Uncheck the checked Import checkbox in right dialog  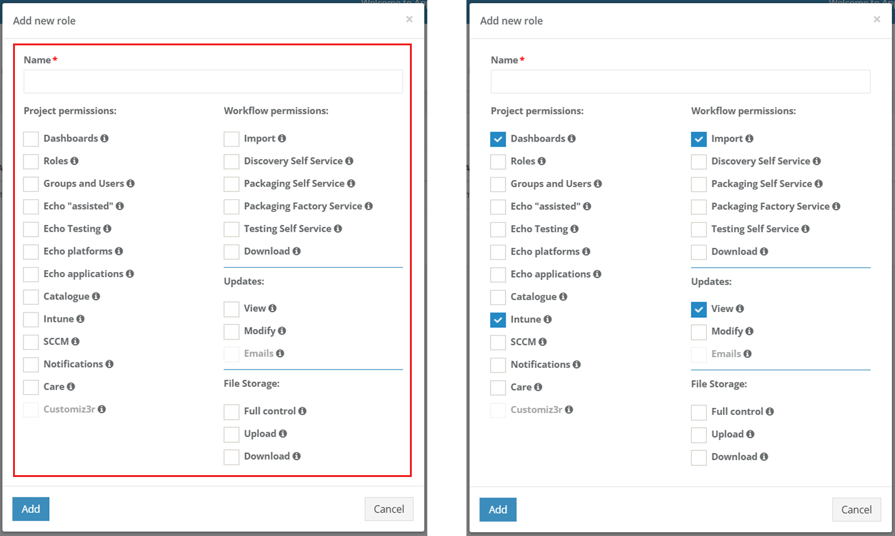[x=699, y=139]
